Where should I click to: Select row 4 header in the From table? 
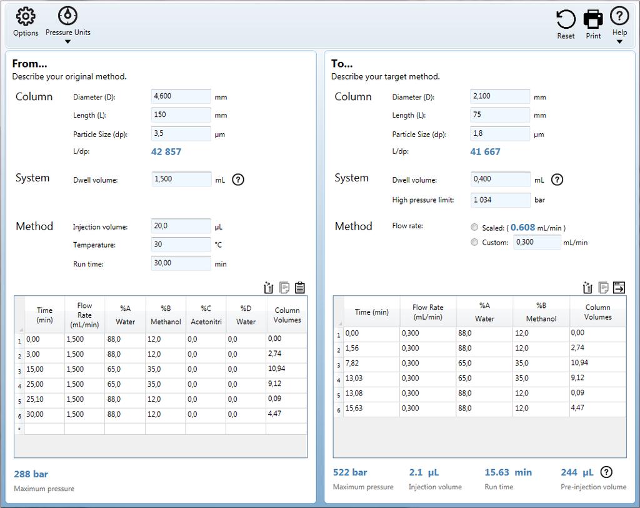(x=19, y=385)
